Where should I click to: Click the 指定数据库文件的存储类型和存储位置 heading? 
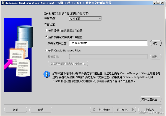[66, 14]
